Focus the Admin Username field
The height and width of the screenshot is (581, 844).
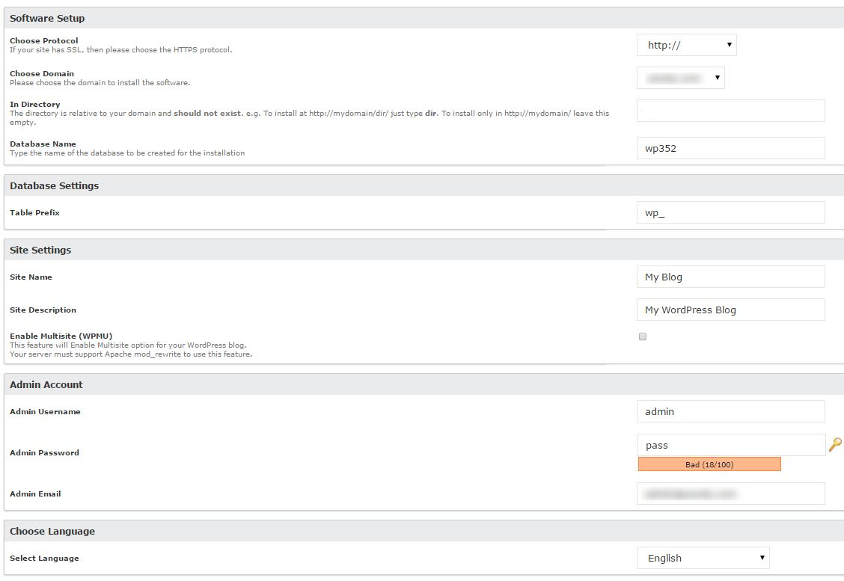coord(730,411)
